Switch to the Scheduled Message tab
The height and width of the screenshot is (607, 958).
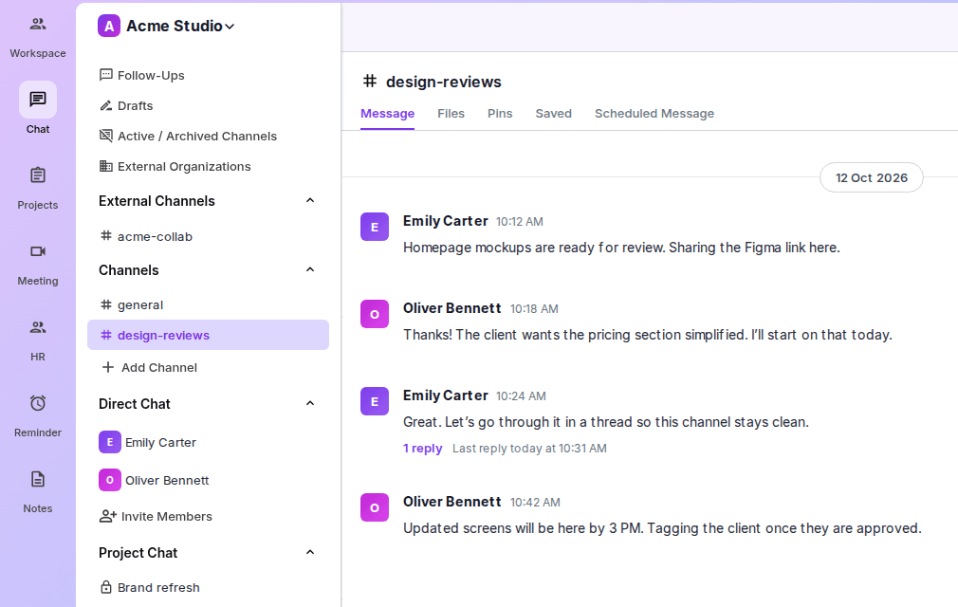pos(654,114)
